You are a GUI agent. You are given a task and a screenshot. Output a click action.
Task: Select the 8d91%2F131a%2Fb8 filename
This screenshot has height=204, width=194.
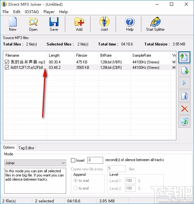(x=28, y=67)
